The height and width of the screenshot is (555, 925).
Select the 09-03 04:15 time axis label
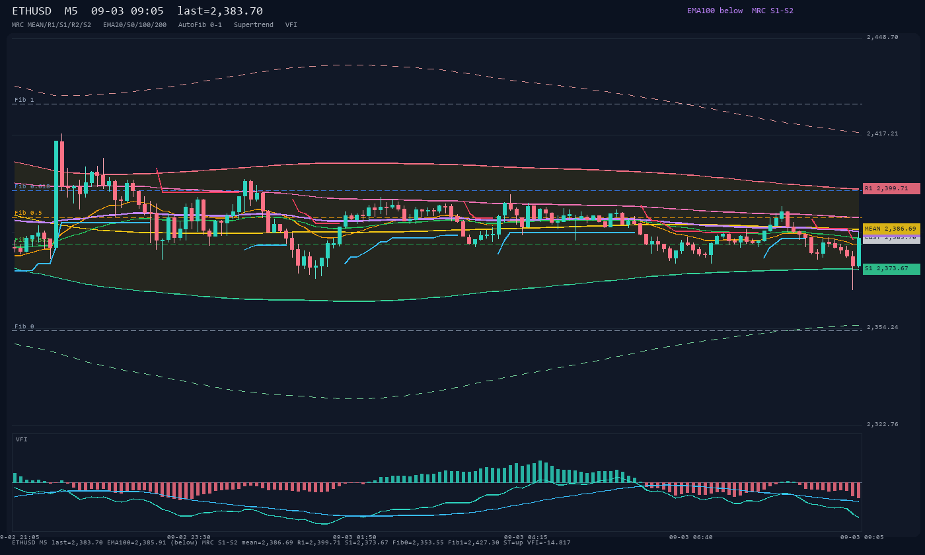coord(526,537)
